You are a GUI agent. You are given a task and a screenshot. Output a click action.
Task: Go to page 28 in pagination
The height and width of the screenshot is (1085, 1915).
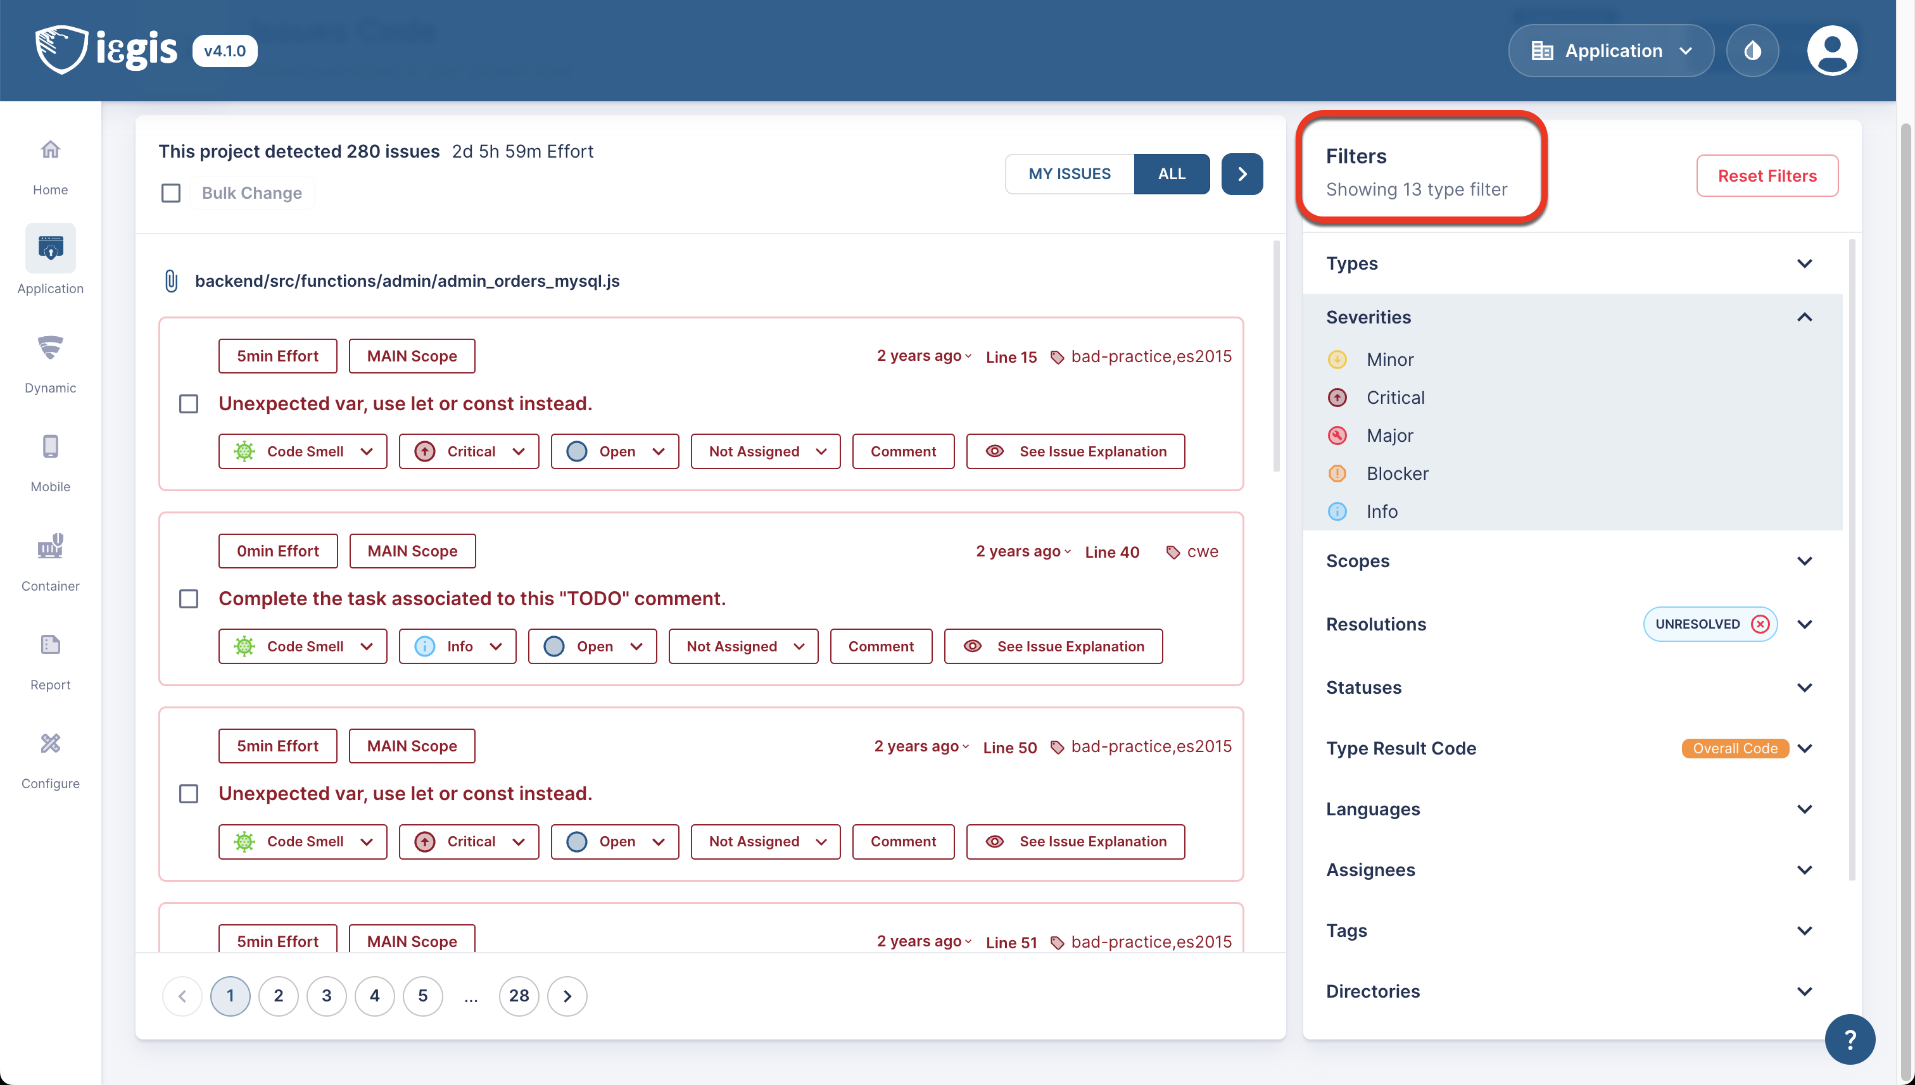[x=518, y=996]
